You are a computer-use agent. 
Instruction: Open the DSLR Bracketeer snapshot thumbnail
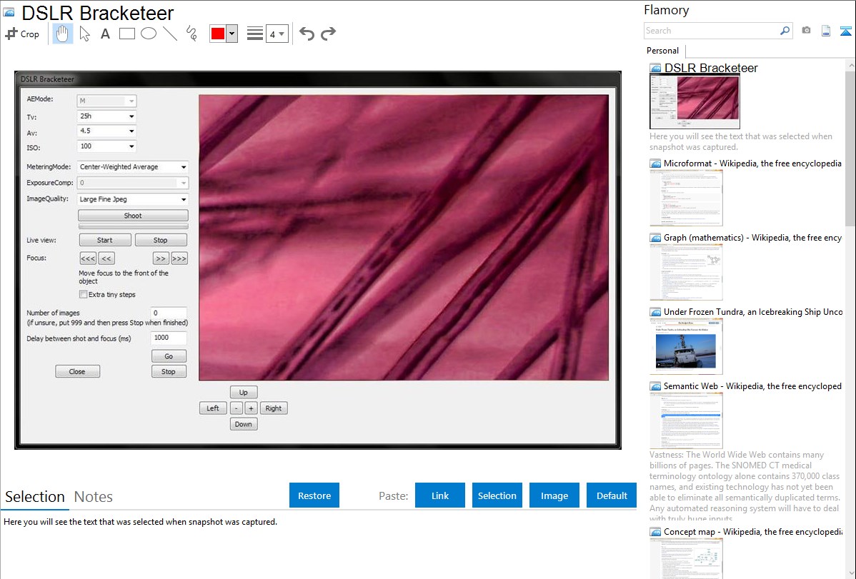coord(695,102)
